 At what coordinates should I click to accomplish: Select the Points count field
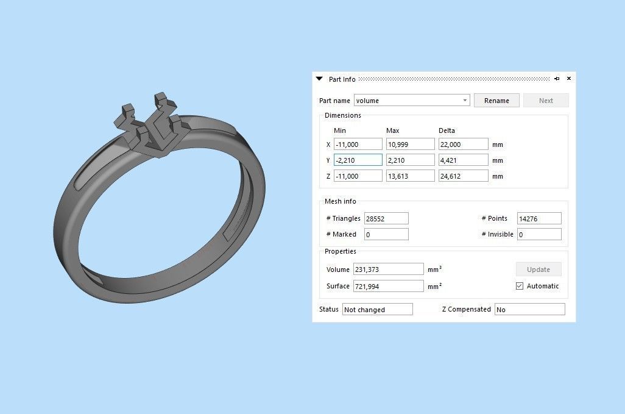coord(539,218)
